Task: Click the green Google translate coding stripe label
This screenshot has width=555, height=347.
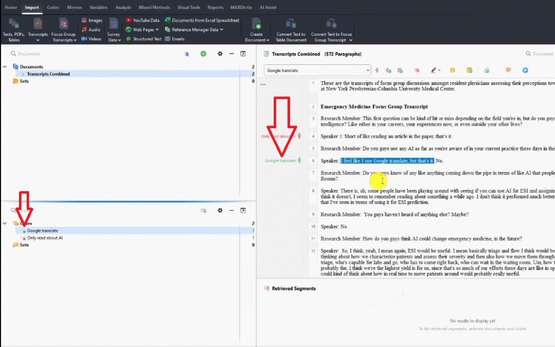Action: tap(280, 161)
